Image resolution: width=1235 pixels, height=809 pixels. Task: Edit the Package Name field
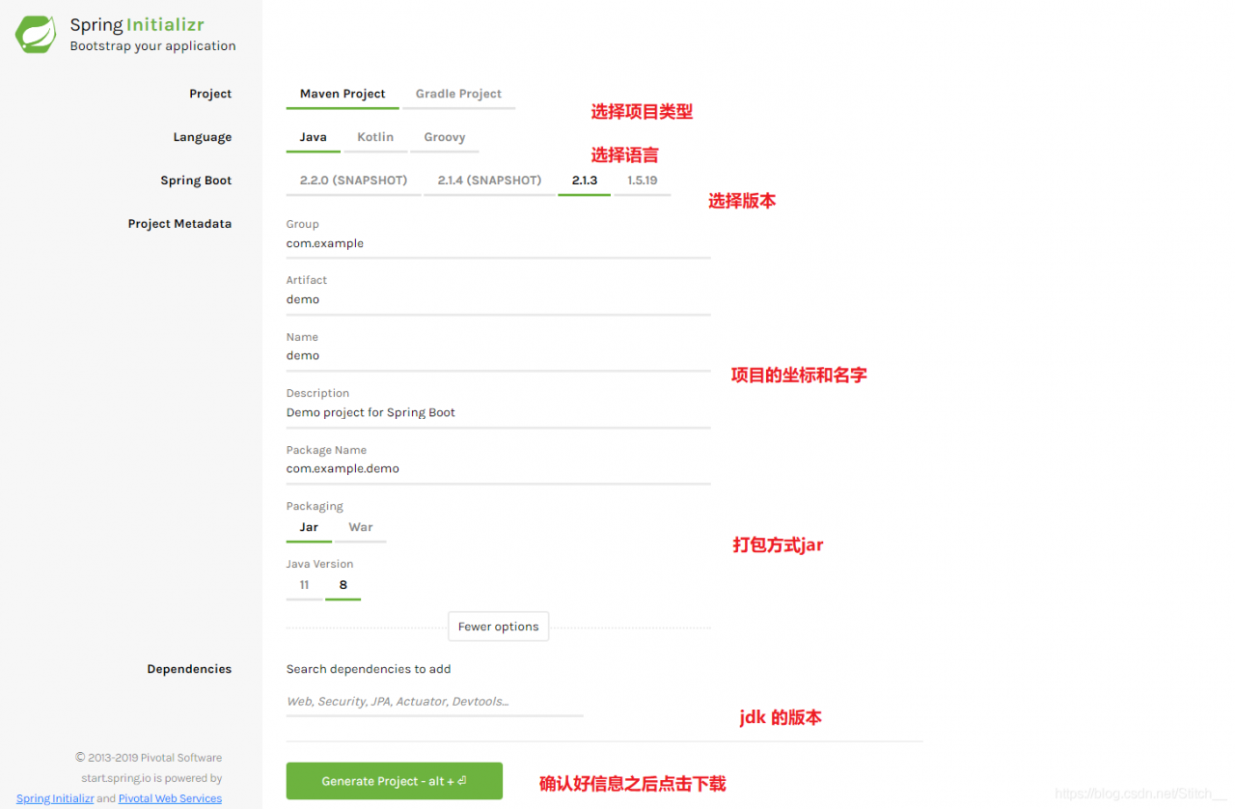498,469
